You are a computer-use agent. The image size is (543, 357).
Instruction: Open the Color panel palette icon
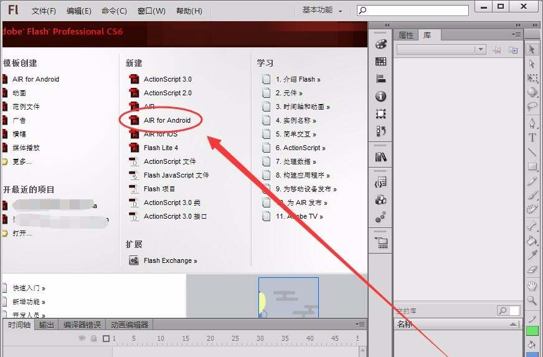coord(380,44)
